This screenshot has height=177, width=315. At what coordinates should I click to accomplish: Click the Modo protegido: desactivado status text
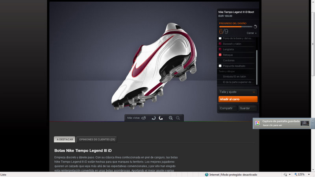[x=239, y=175]
